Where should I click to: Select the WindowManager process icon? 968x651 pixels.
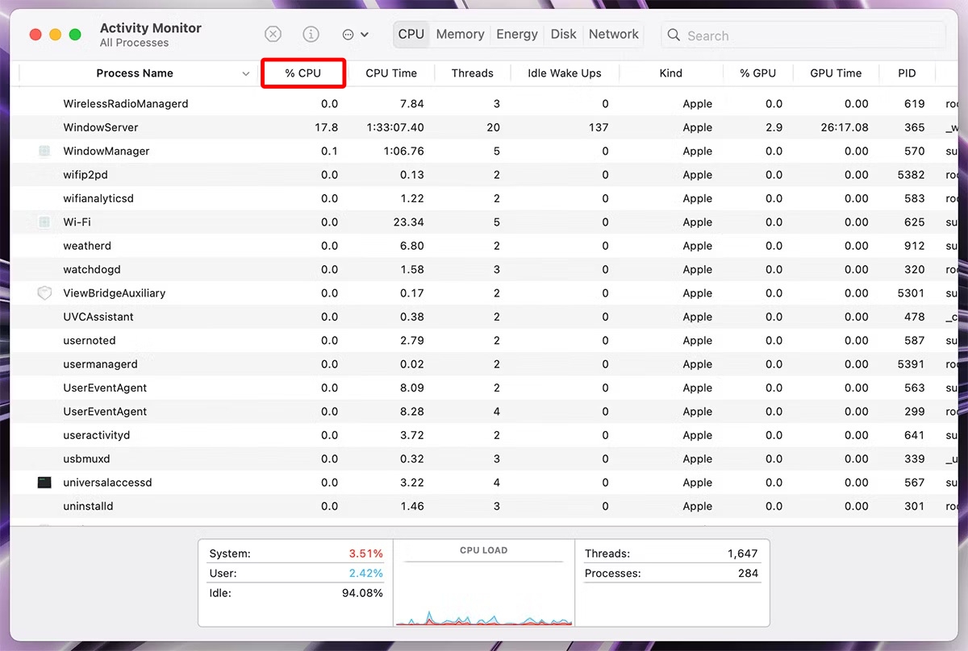(x=44, y=151)
